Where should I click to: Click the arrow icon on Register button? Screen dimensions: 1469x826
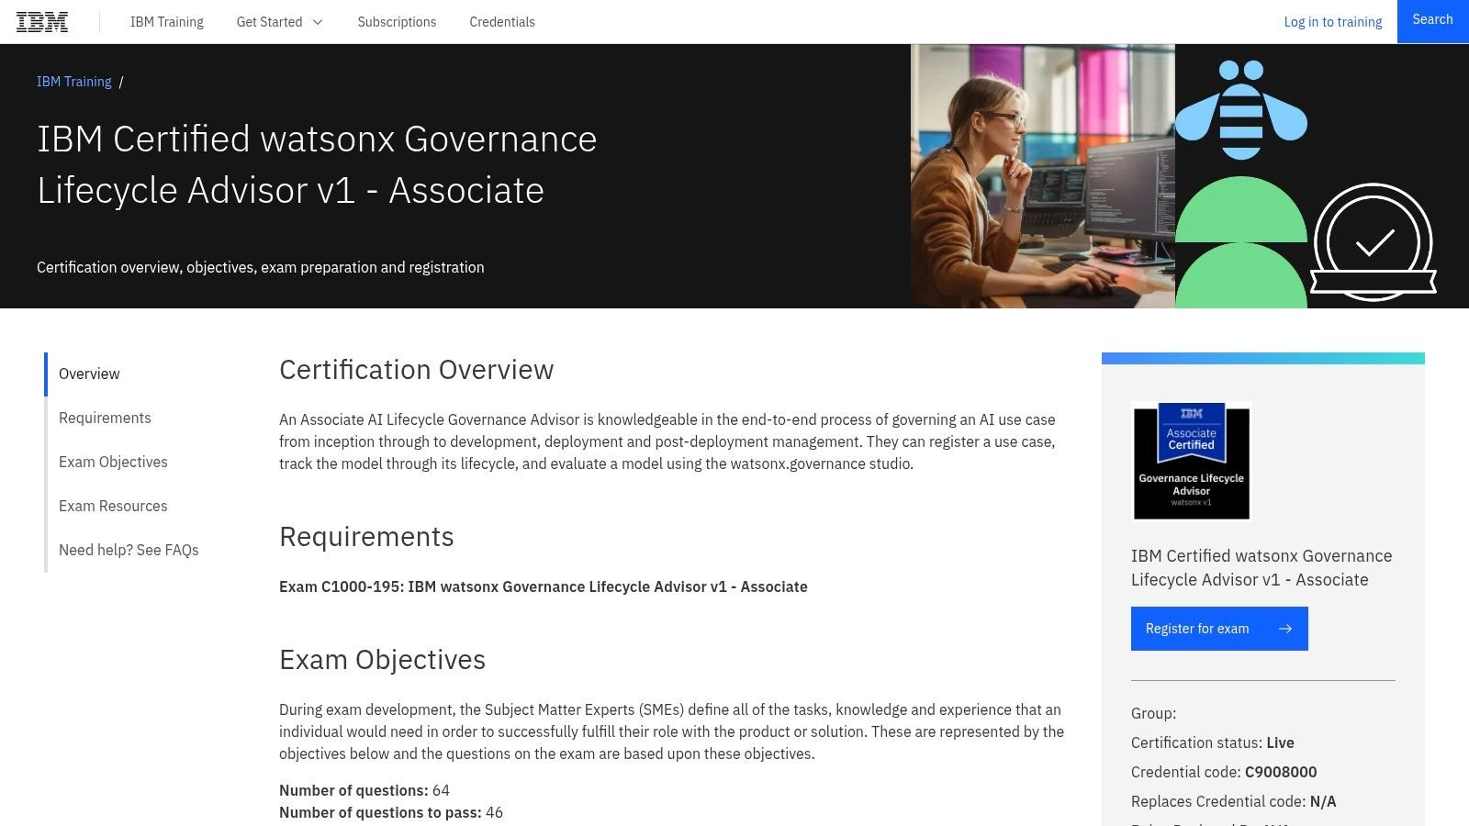[1285, 629]
